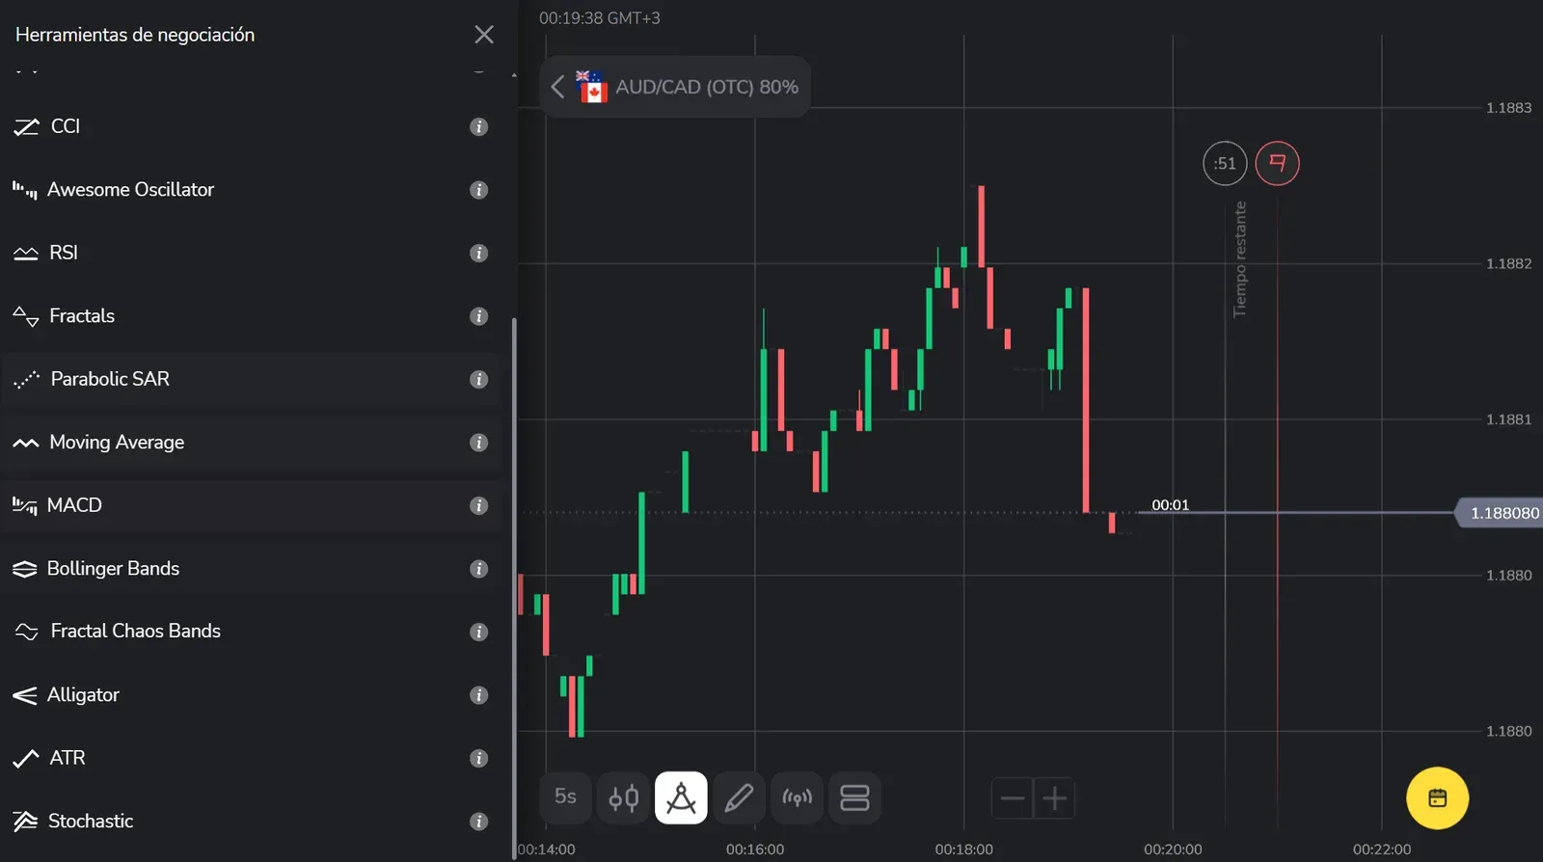The image size is (1543, 862).
Task: Zoom in the chart with plus button
Action: coord(1054,798)
